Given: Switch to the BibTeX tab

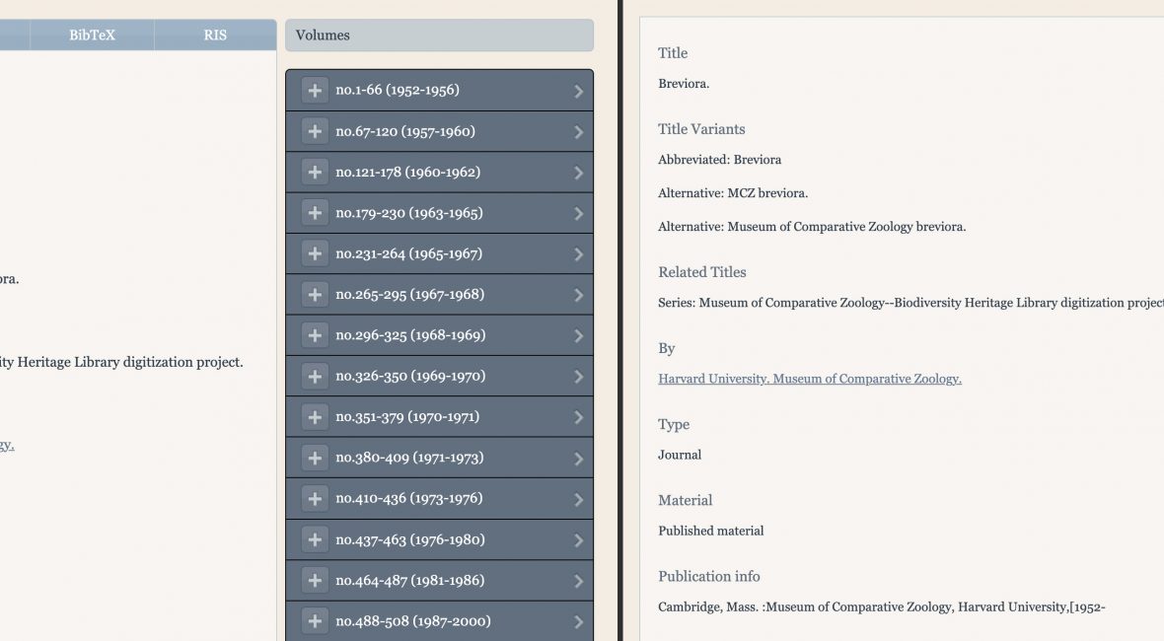Looking at the screenshot, I should [x=92, y=36].
